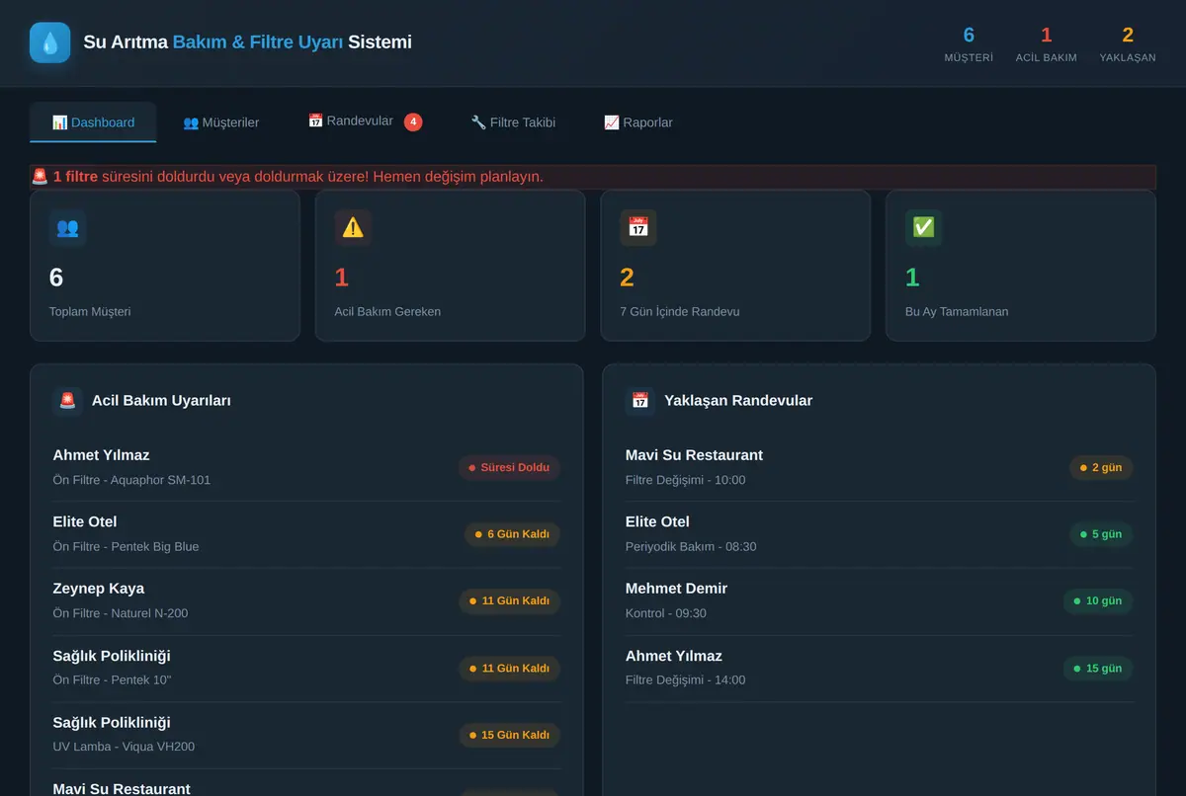Click the red 4 badge on Randevular
The image size is (1186, 796).
pyautogui.click(x=413, y=121)
